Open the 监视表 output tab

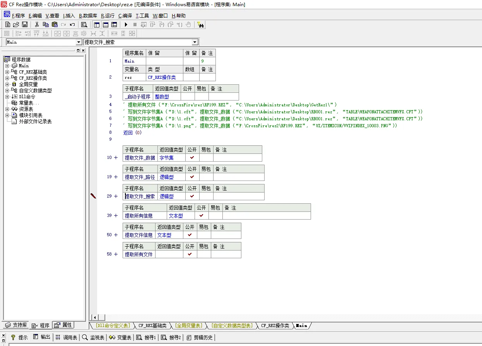coord(93,337)
